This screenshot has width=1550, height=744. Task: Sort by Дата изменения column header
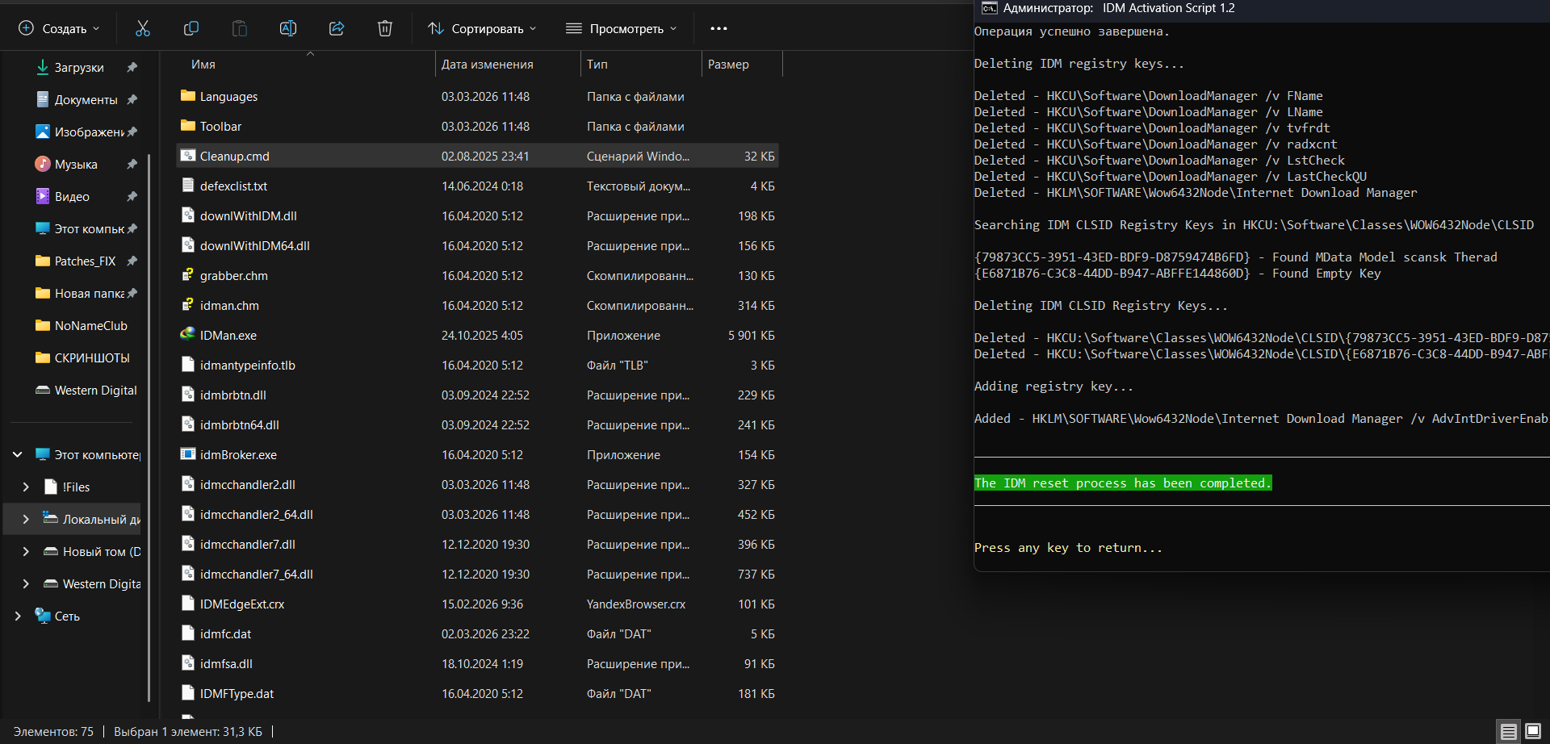[x=487, y=65]
